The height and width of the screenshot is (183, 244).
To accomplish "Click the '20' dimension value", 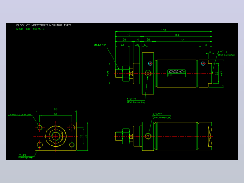I will 148,40.
